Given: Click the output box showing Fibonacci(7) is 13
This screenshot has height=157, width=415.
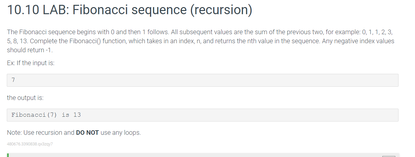Looking at the screenshot, I should [202, 115].
